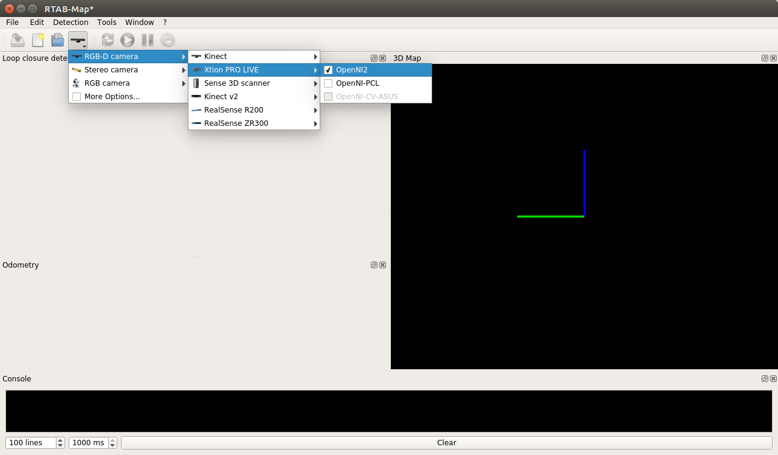Click the source selection Kinect toolbar button

point(78,40)
